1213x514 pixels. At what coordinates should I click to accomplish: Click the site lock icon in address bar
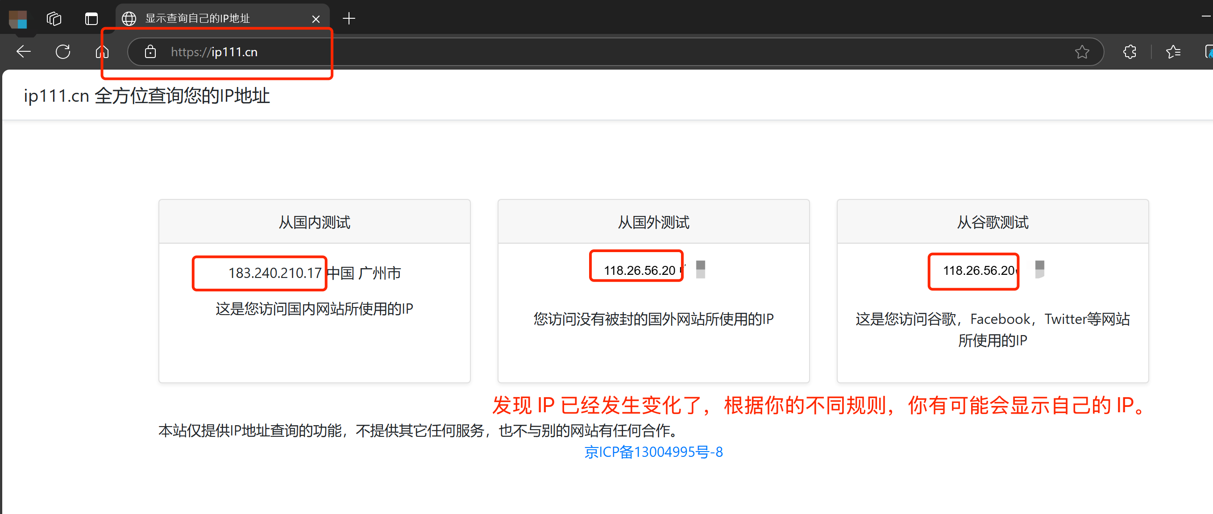pyautogui.click(x=150, y=52)
